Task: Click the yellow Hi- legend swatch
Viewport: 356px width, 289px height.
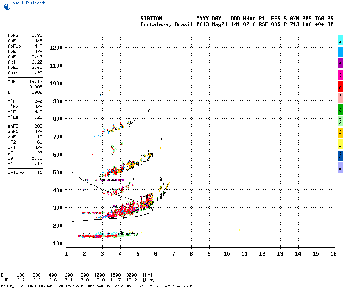Action: 340,144
